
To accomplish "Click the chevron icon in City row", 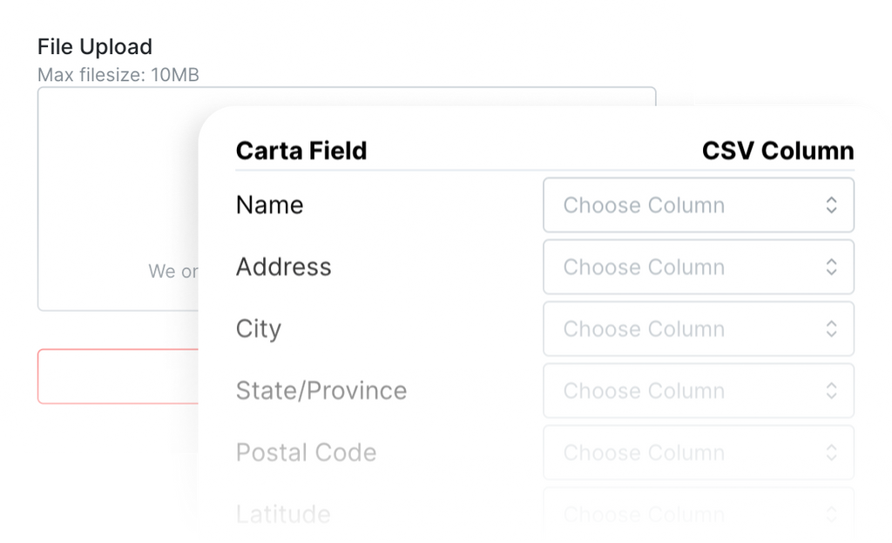I will click(x=832, y=329).
